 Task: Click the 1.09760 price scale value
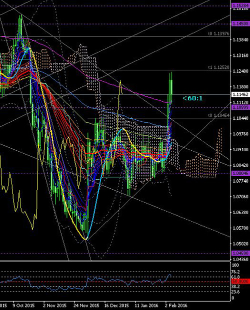click(x=240, y=134)
